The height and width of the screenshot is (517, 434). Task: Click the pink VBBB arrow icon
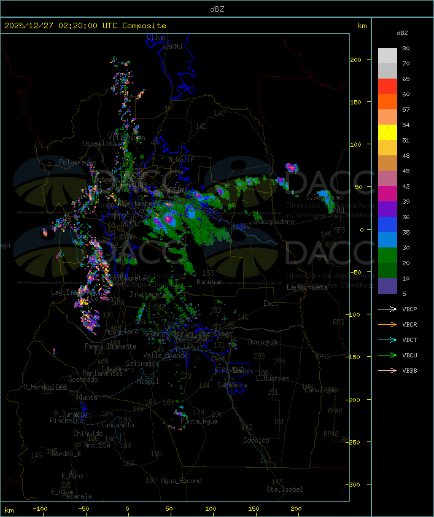click(387, 371)
